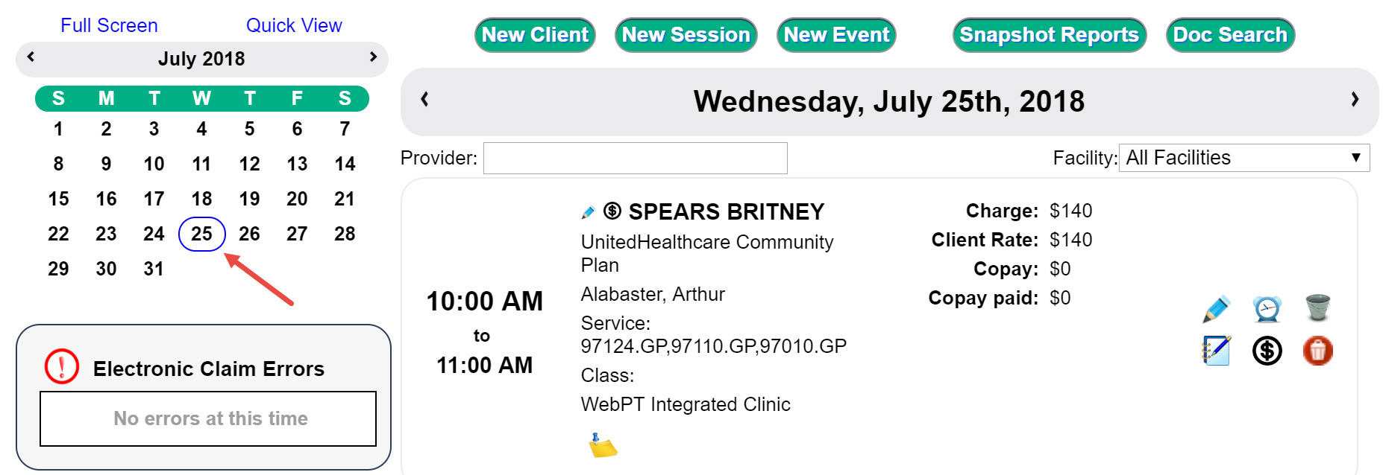Click the blue pencil edit session icon
The height and width of the screenshot is (475, 1383).
pyautogui.click(x=1216, y=309)
